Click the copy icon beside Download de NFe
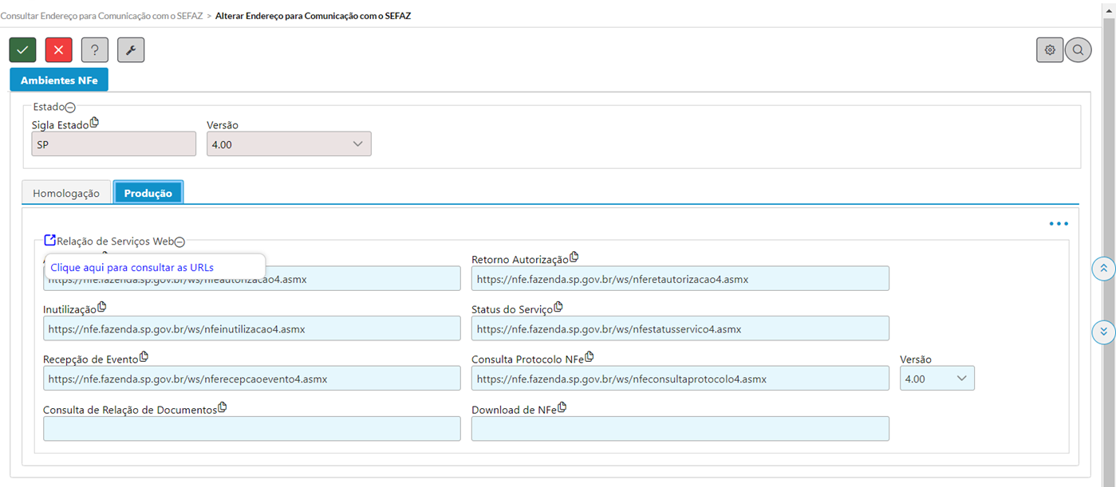 pos(562,407)
